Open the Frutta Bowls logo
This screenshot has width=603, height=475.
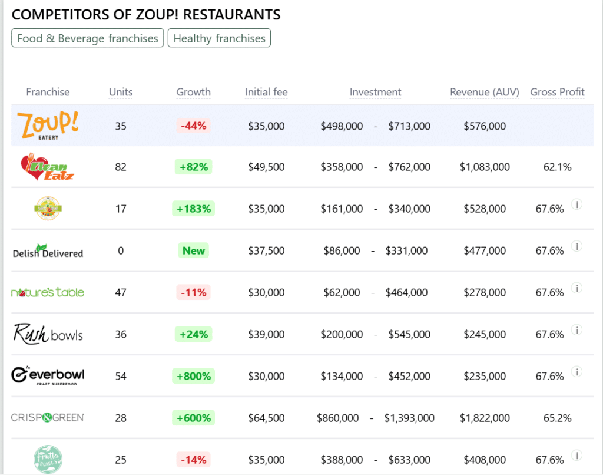(48, 459)
